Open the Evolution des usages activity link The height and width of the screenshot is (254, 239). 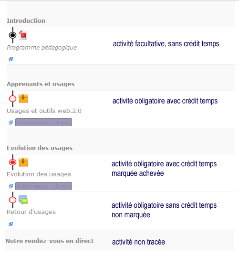point(39,174)
